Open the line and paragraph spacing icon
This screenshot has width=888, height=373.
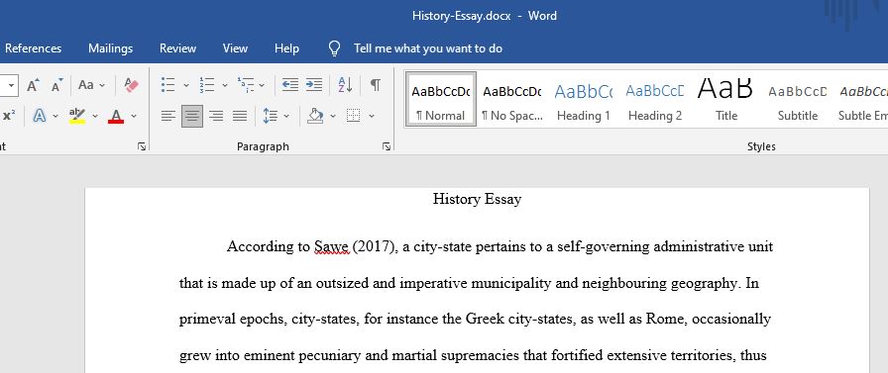271,116
